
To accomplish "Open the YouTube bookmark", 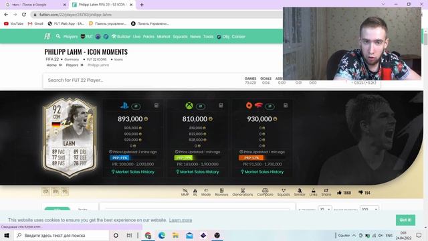I will (x=13, y=24).
